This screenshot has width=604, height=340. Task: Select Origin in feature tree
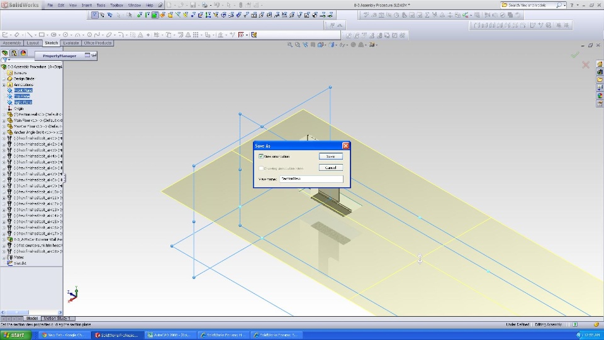[x=18, y=109]
